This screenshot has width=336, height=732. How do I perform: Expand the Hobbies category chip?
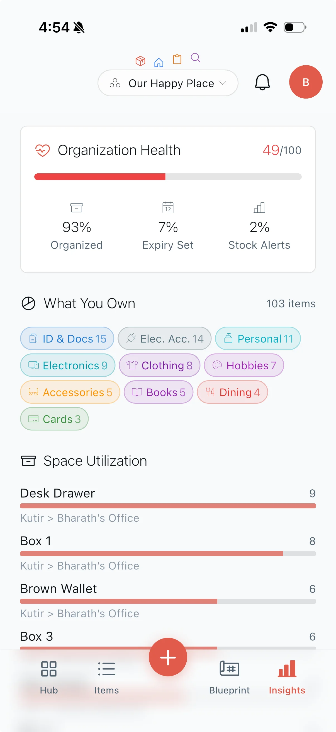[244, 365]
